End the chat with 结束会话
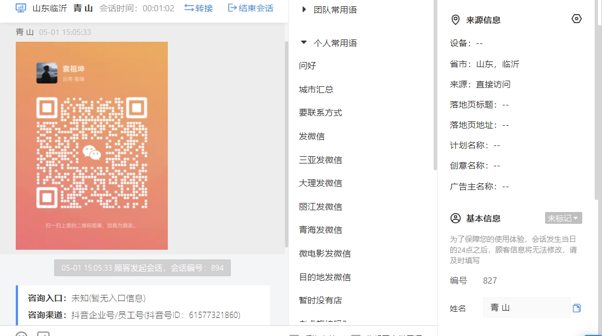Screen dimensions: 602x336 [x=251, y=8]
